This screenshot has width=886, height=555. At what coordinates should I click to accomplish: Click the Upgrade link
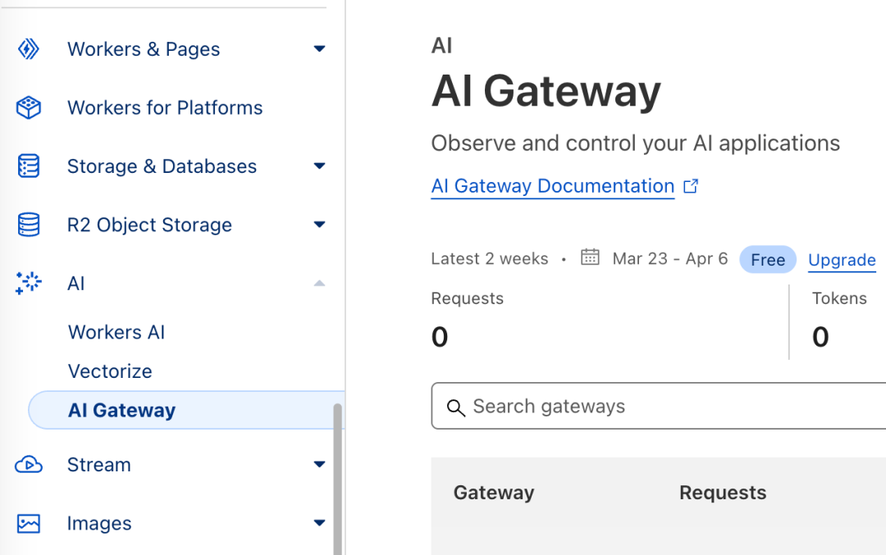[842, 260]
